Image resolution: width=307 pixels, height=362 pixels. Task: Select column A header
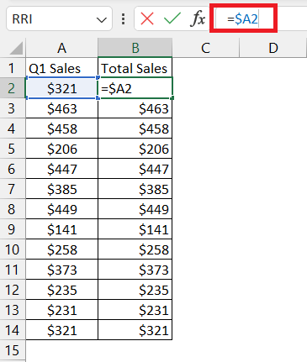[61, 48]
